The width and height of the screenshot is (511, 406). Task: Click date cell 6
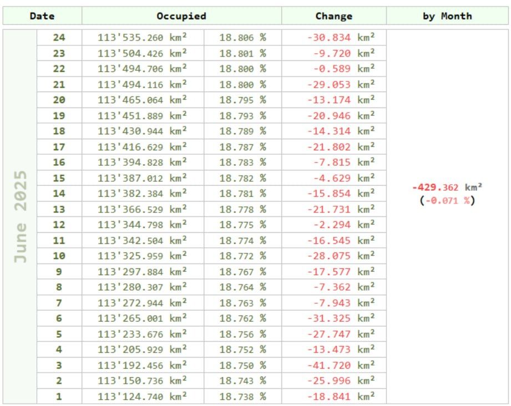(x=59, y=318)
